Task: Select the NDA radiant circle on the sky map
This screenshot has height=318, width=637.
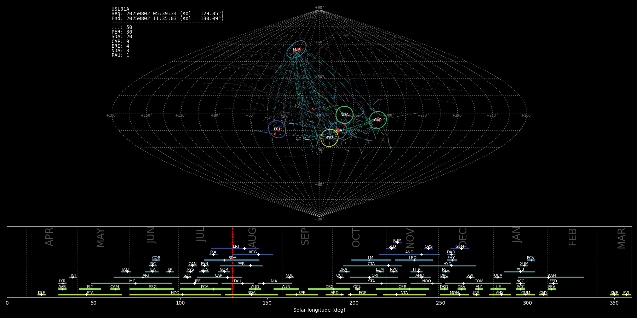Action: [344, 114]
